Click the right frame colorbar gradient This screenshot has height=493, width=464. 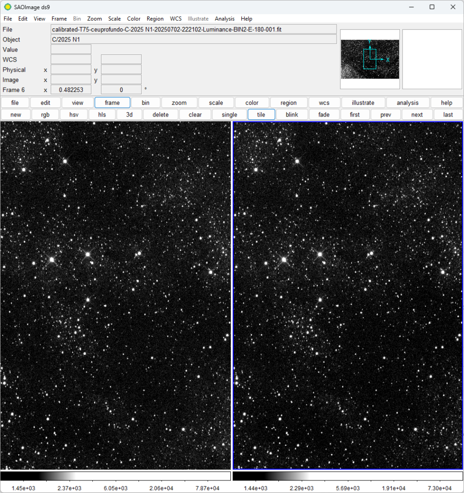point(348,476)
